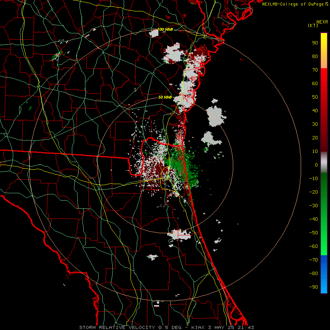
Task: Click the 10 value on velocity scale
Action: pos(315,151)
